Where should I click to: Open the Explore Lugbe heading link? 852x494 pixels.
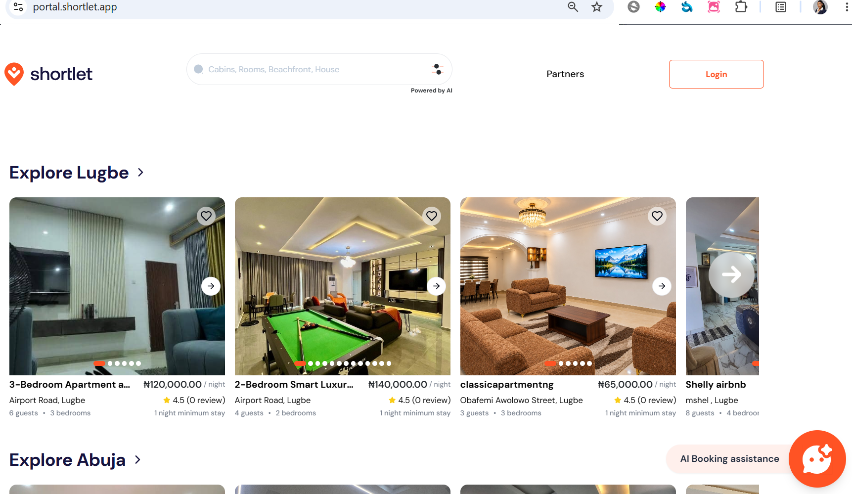tap(69, 173)
